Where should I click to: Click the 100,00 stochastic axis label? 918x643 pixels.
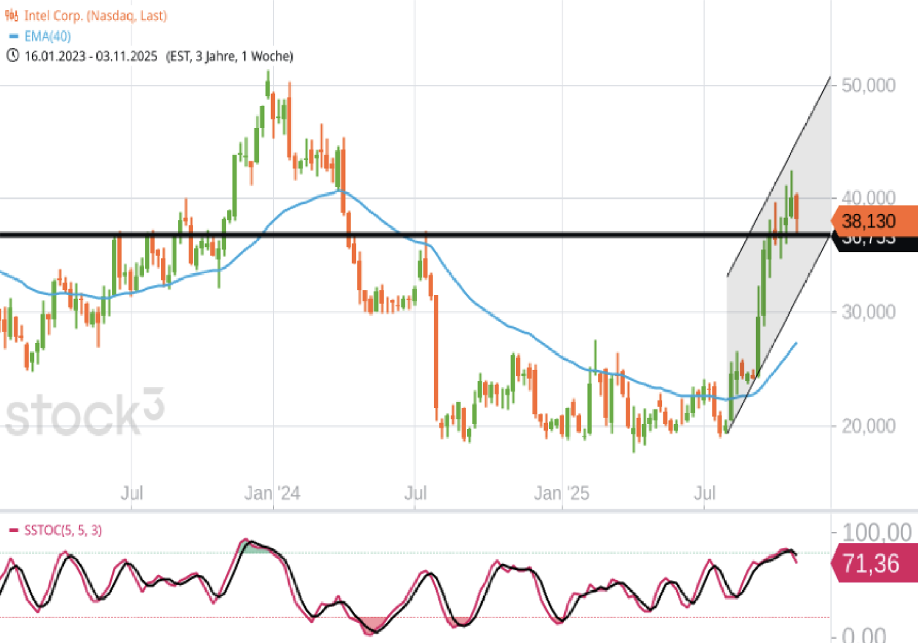coord(876,532)
